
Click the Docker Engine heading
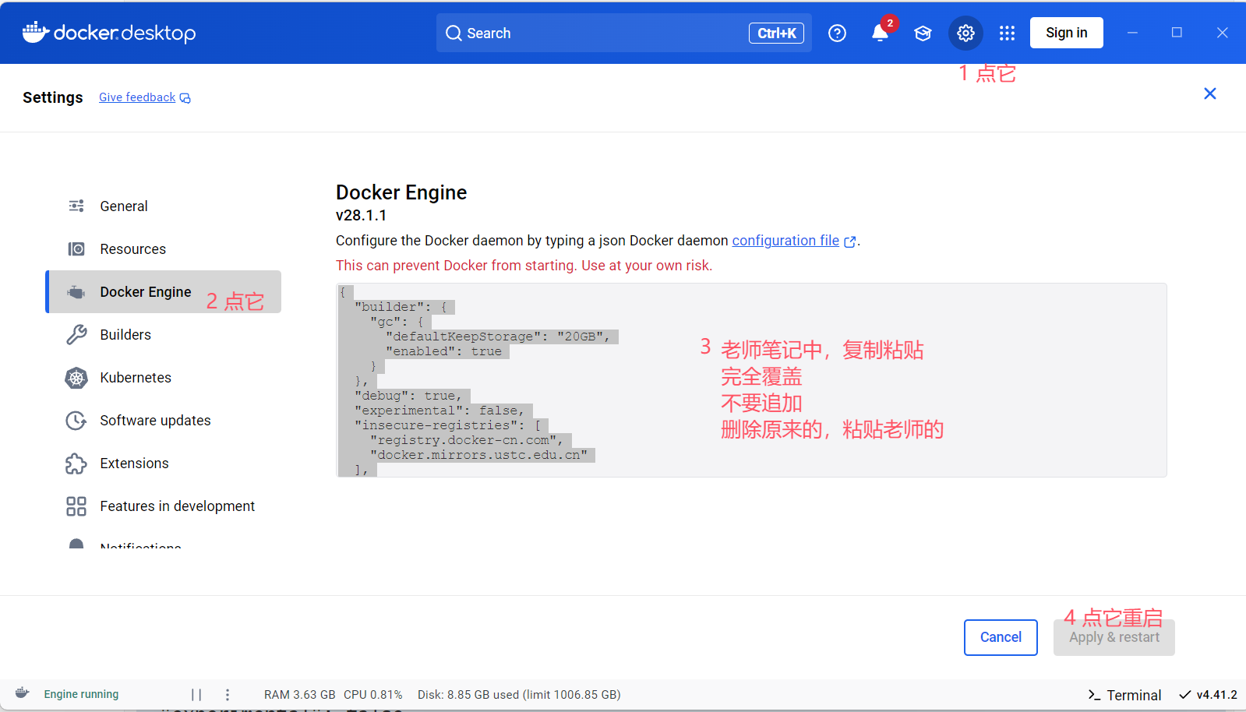click(401, 192)
